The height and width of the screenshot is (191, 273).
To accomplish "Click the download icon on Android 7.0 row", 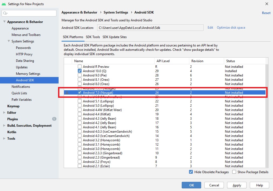I will [x=67, y=93].
